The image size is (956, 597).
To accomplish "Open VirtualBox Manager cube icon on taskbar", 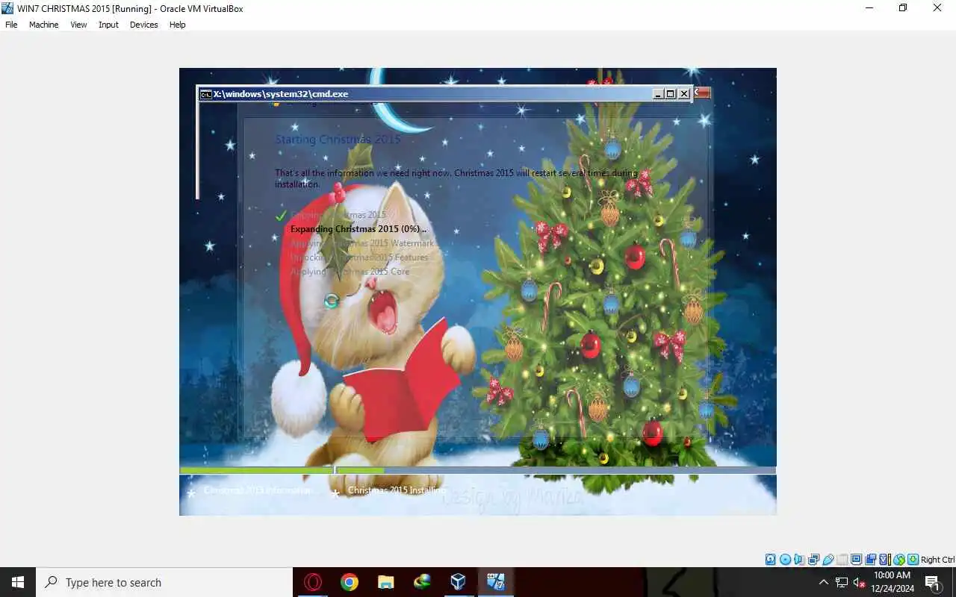I will point(458,582).
